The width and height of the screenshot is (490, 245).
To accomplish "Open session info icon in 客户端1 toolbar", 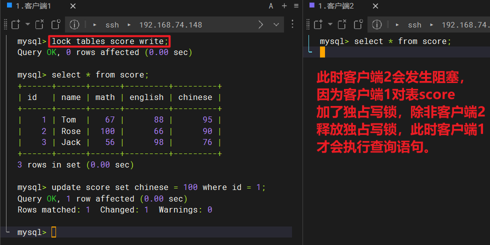I will point(74,24).
